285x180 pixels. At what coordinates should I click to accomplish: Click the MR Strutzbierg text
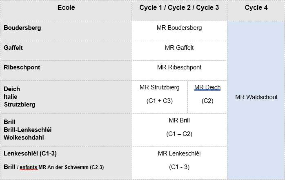tap(159, 87)
